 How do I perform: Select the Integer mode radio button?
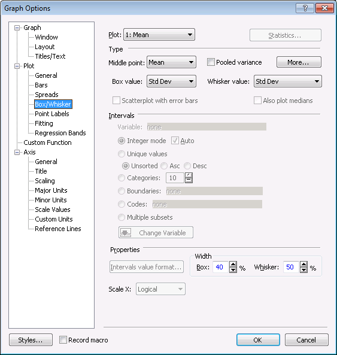[x=122, y=141]
